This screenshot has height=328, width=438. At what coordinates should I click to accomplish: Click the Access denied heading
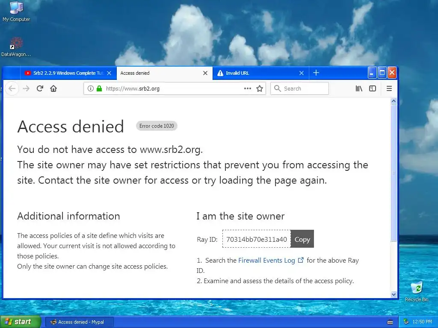71,126
